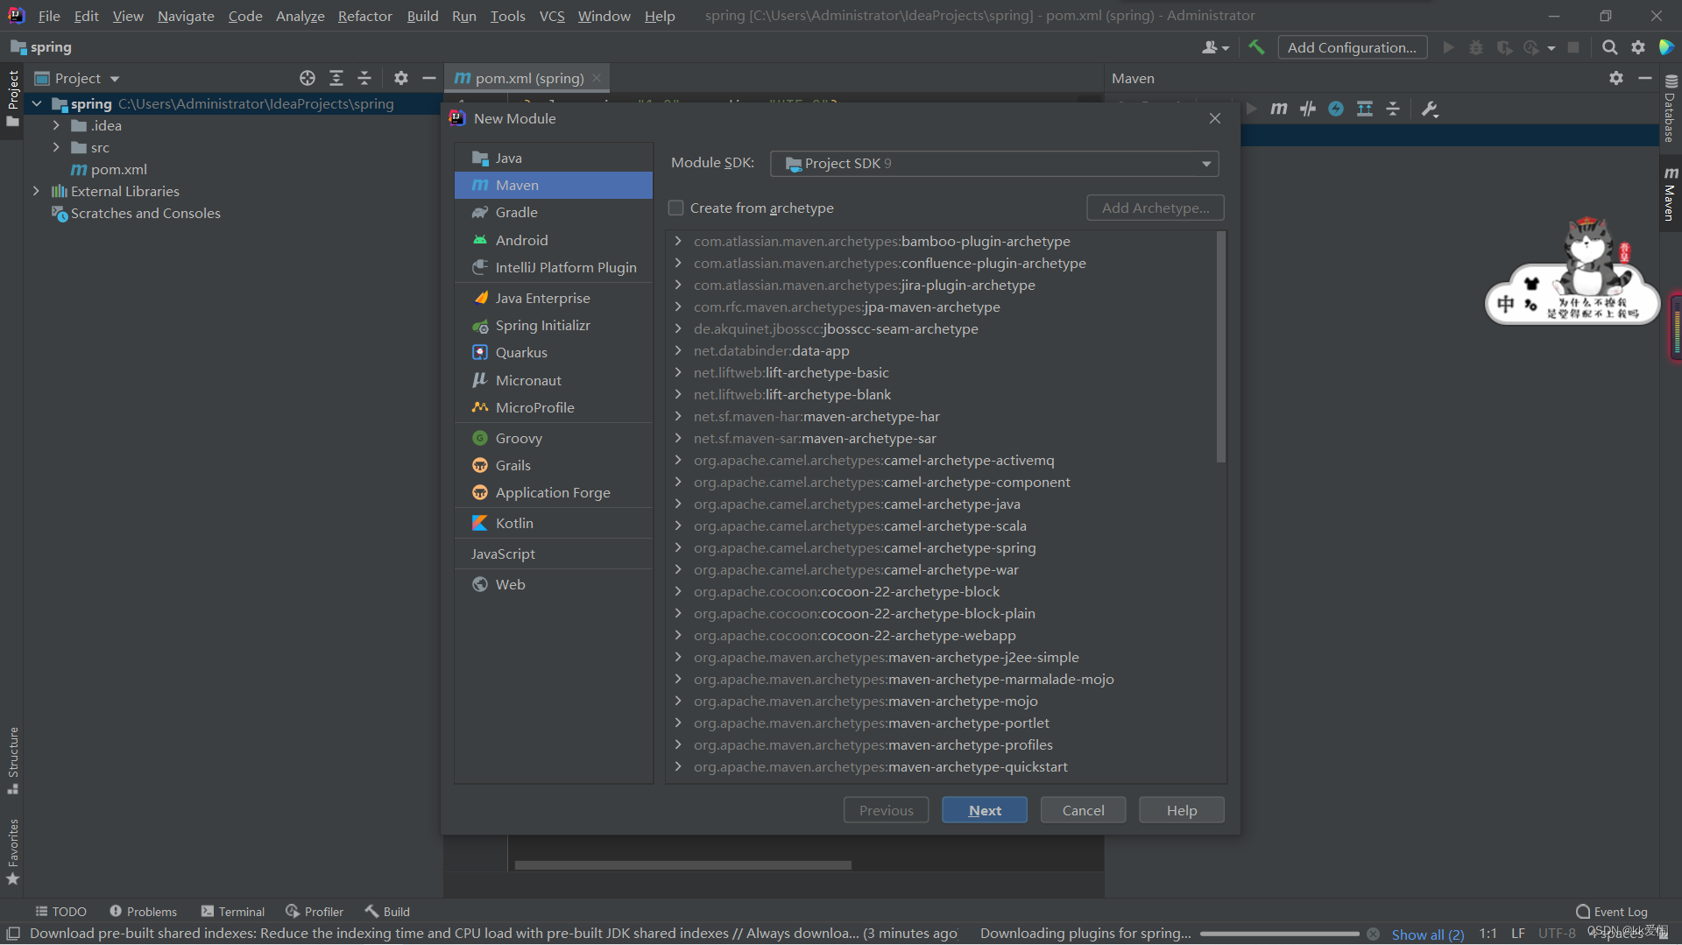Viewport: 1682px width, 945px height.
Task: Select pom.xml file in Project tree
Action: pos(109,169)
